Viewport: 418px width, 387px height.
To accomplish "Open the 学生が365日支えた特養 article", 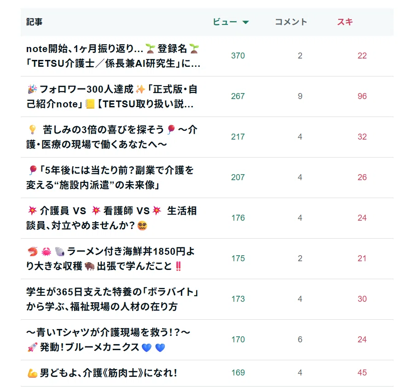I will click(112, 299).
